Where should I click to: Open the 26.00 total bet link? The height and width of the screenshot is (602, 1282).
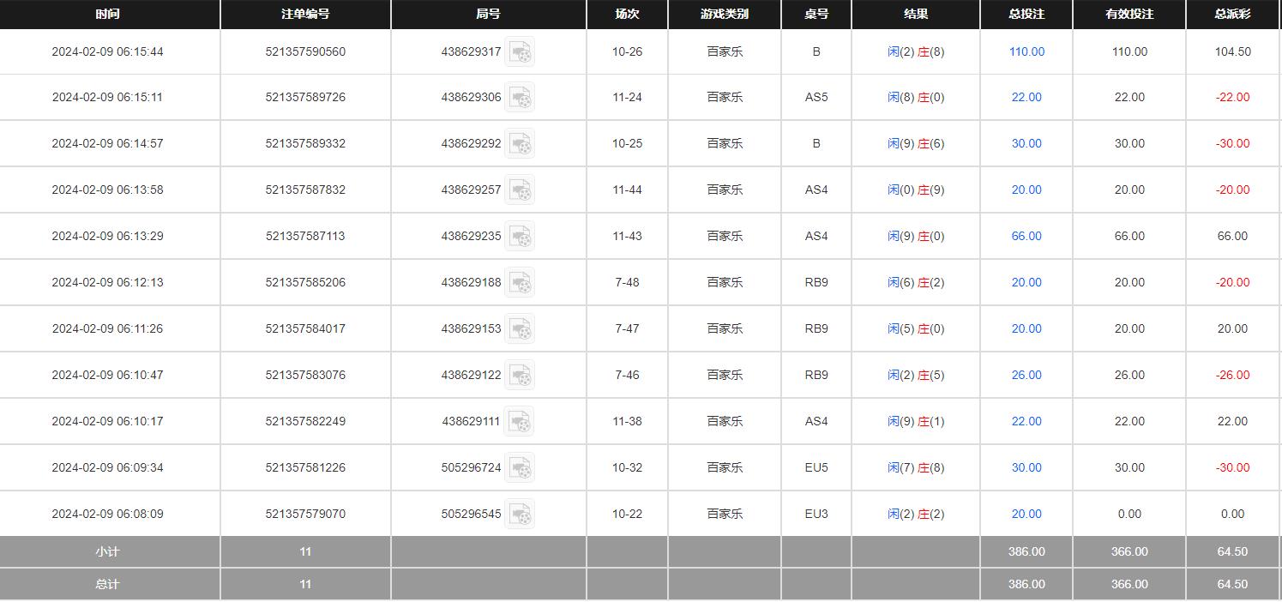point(1026,375)
